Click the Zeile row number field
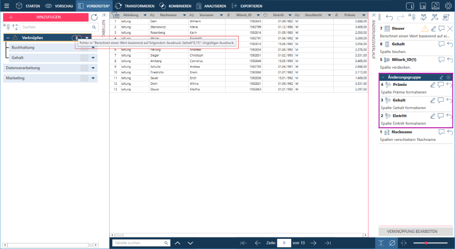The image size is (455, 249). tap(284, 243)
